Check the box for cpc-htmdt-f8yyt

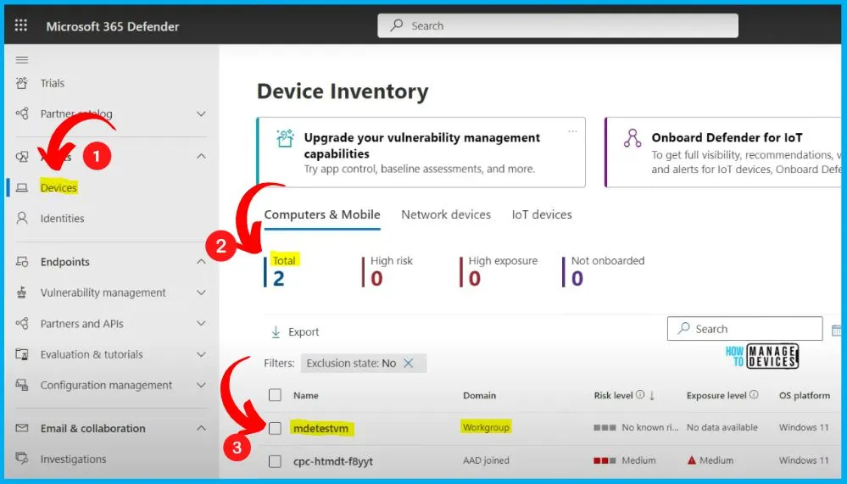[275, 461]
